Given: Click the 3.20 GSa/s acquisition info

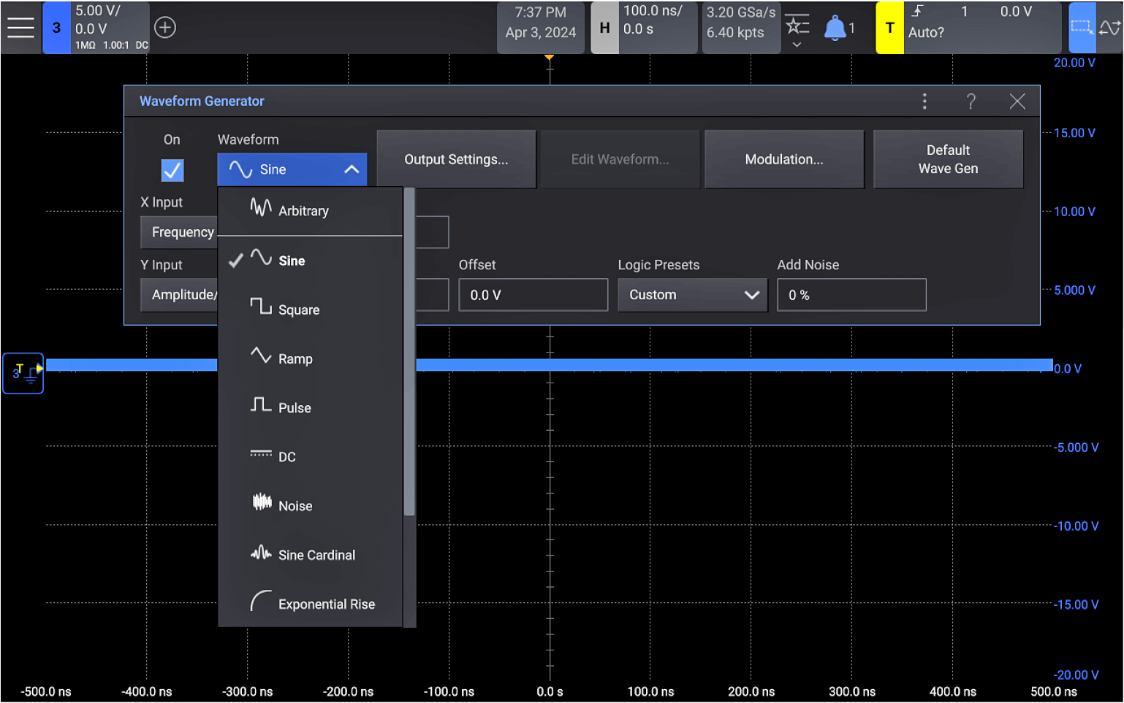Looking at the screenshot, I should pyautogui.click(x=741, y=12).
